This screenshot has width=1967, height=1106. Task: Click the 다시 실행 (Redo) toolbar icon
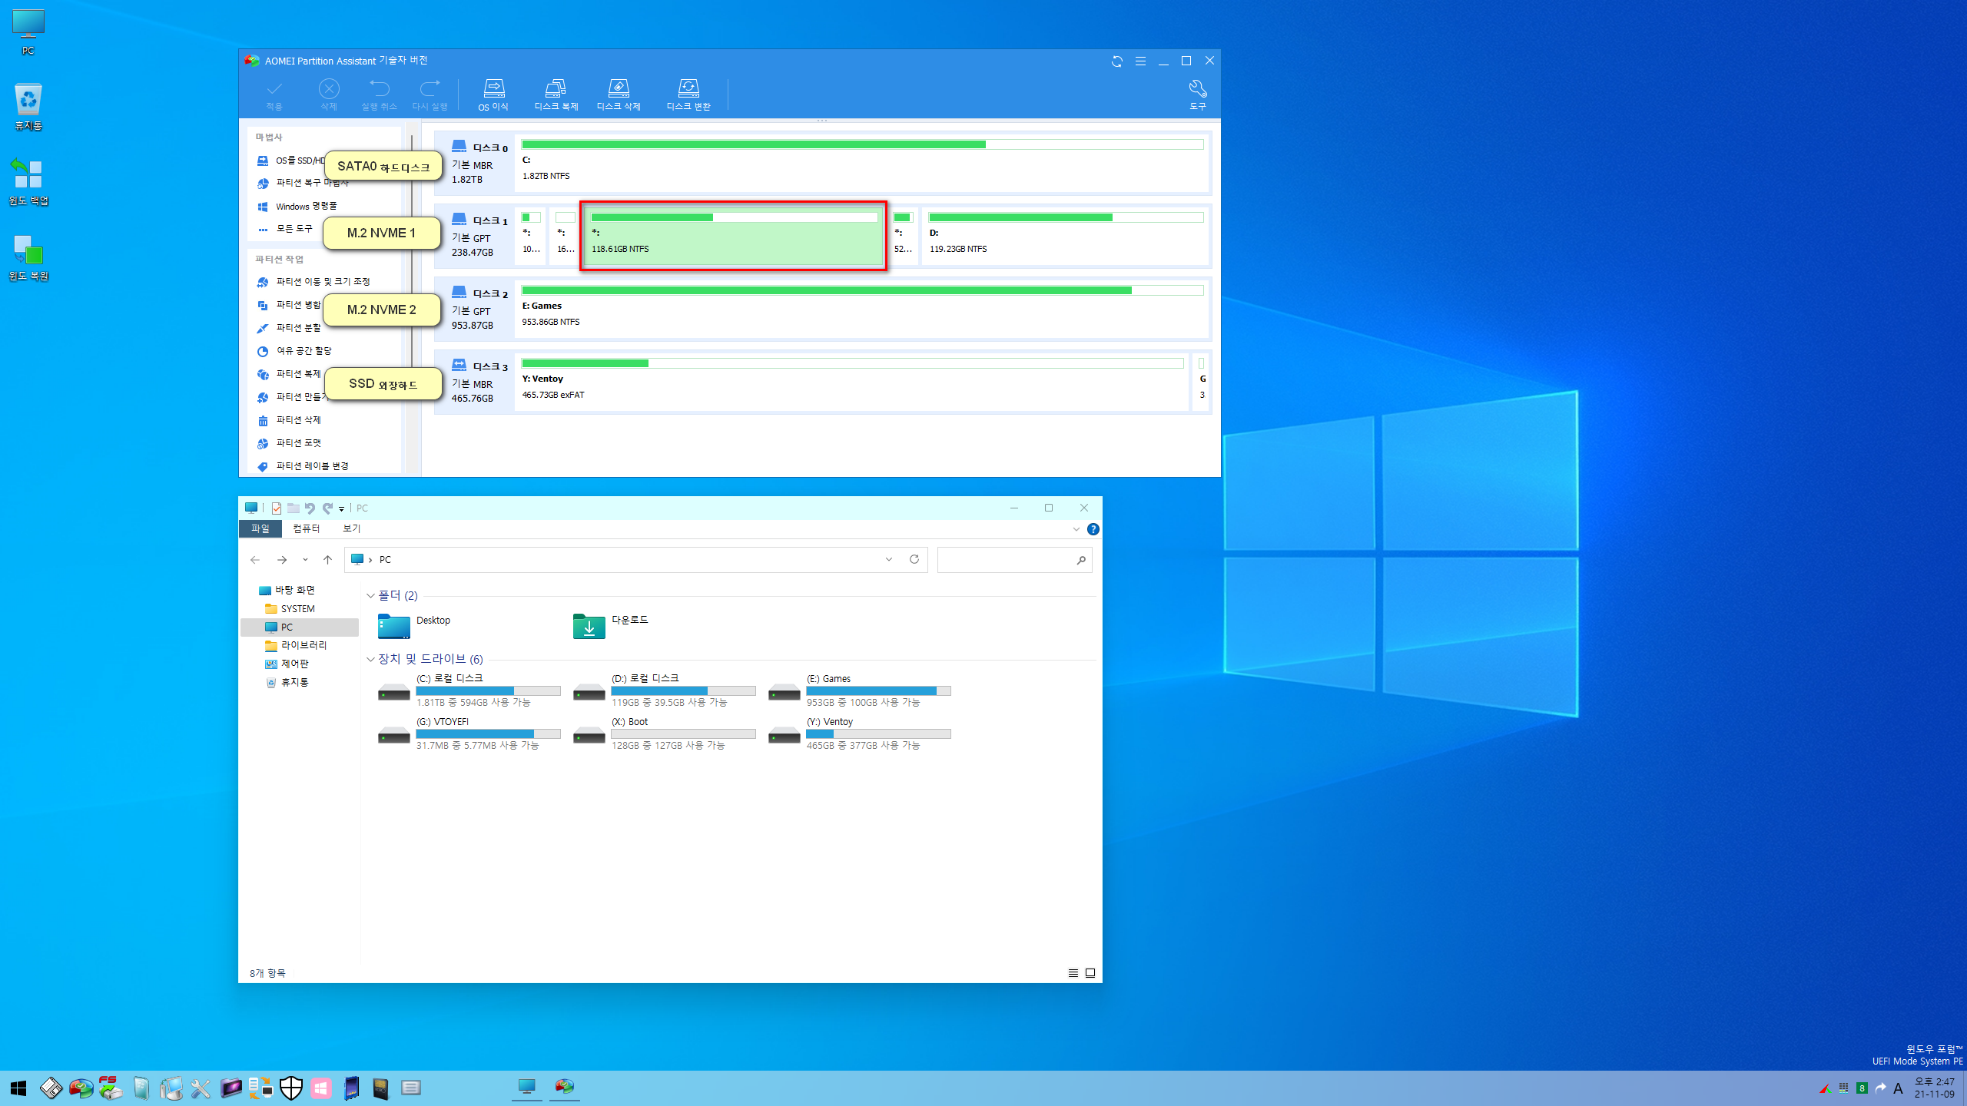click(430, 94)
